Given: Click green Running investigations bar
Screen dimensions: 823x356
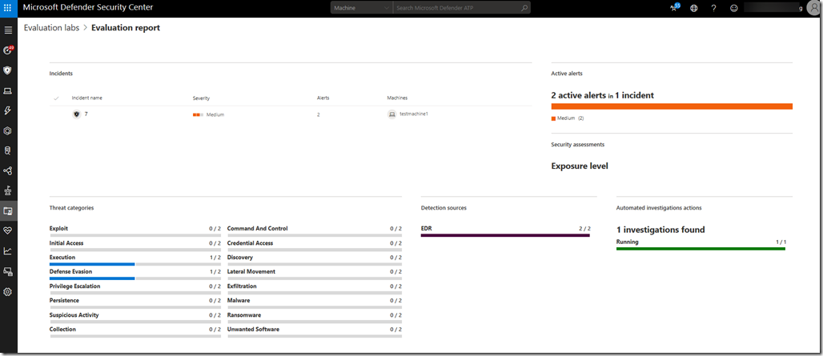Looking at the screenshot, I should [701, 249].
